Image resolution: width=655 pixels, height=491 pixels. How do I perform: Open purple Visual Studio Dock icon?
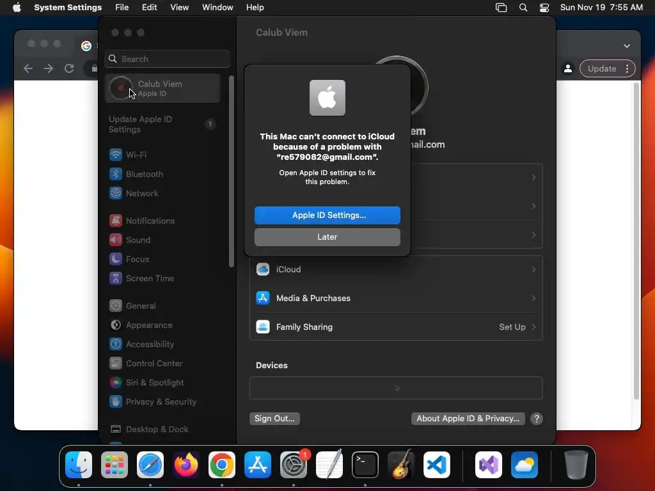click(x=489, y=465)
